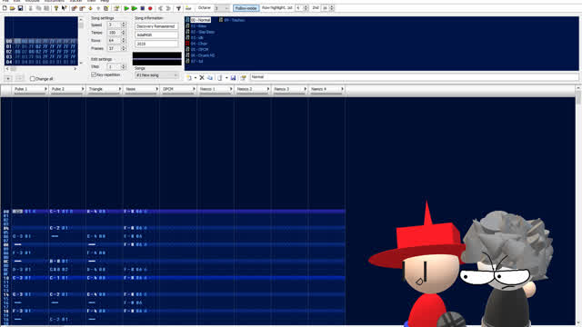582x327 pixels.
Task: Click the Noise channel header
Action: 142,90
